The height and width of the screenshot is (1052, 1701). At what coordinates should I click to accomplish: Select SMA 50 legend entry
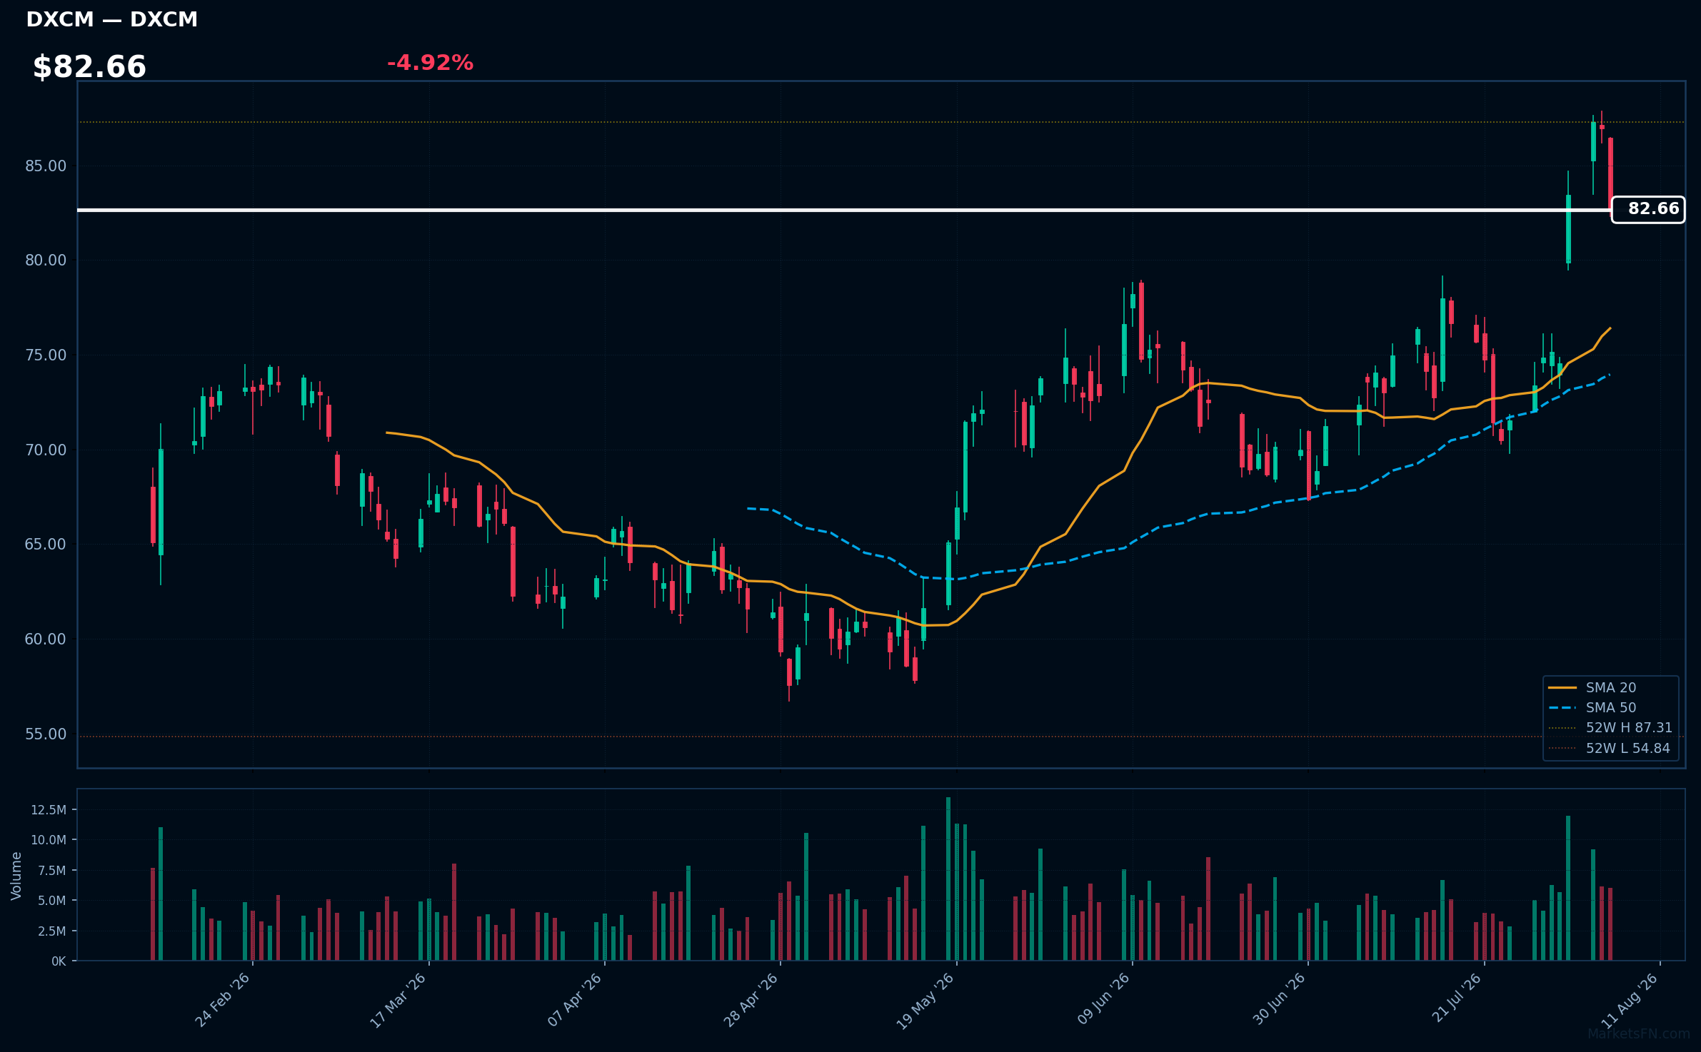[x=1611, y=707]
